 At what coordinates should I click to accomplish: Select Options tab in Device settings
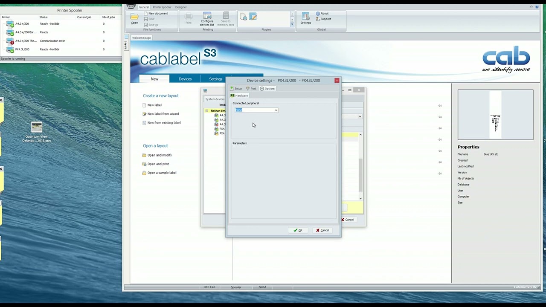[267, 89]
